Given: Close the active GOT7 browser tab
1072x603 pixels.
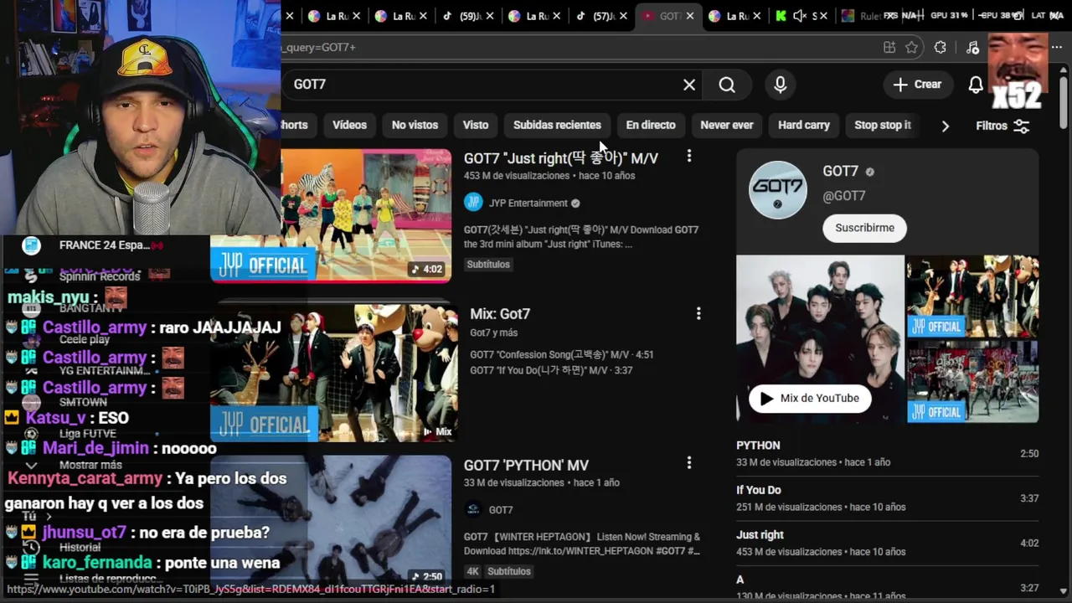Looking at the screenshot, I should [x=689, y=16].
